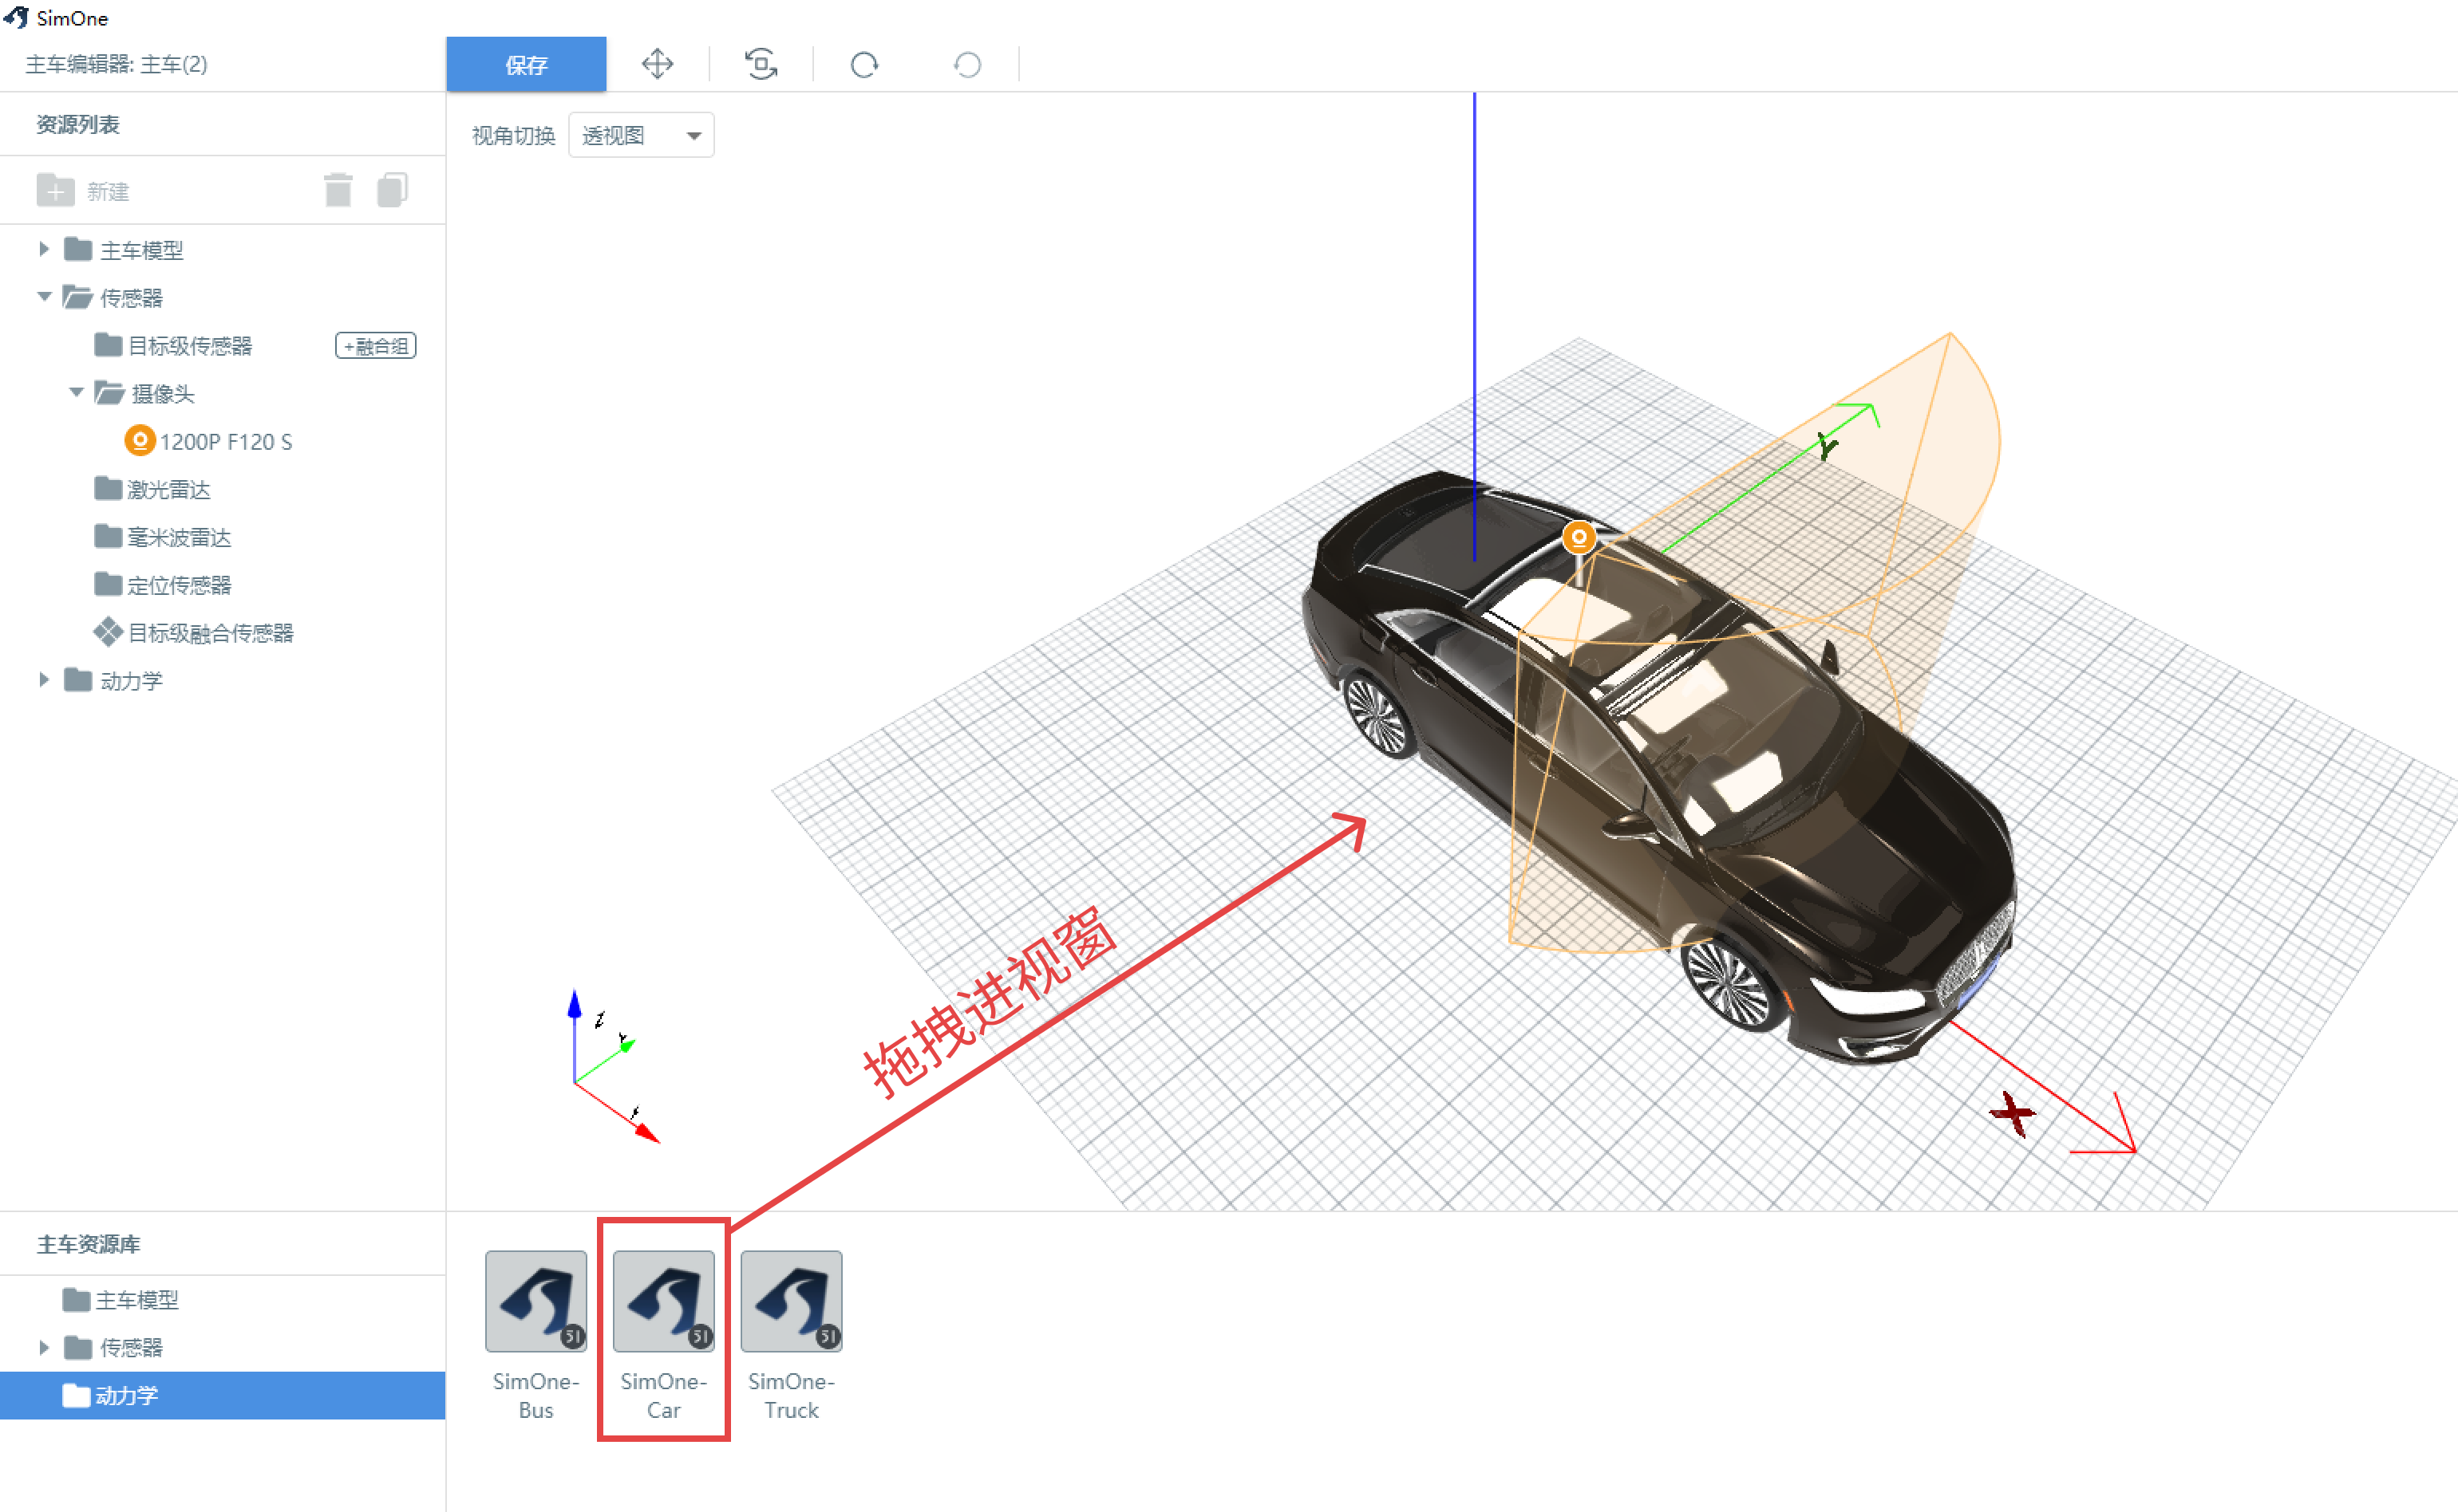The height and width of the screenshot is (1512, 2458).
Task: Select the 1200P F120 S camera item
Action: (226, 442)
